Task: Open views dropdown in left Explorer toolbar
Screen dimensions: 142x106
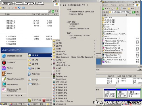Action: coord(24,8)
